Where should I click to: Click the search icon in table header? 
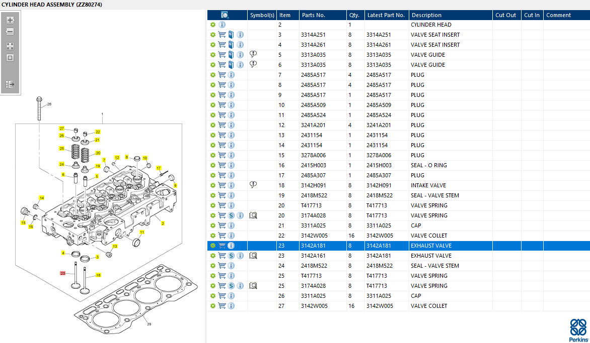coord(225,15)
